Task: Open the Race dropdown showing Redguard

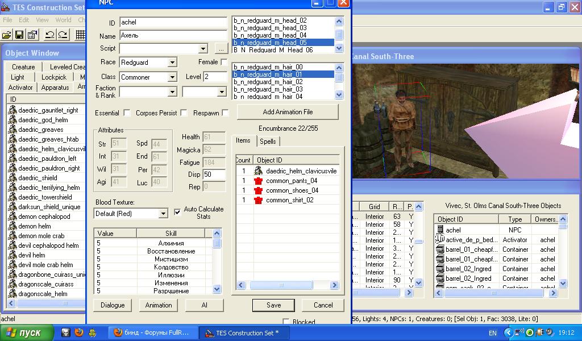Action: click(x=172, y=62)
